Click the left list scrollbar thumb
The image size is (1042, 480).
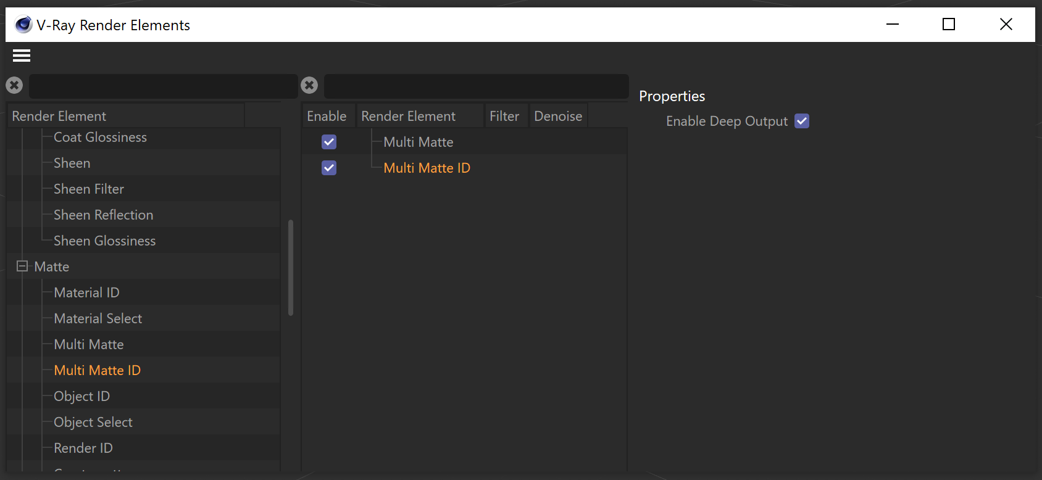click(291, 268)
